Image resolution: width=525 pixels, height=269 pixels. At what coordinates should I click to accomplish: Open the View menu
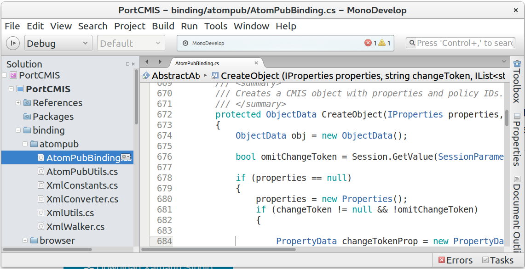(x=61, y=26)
